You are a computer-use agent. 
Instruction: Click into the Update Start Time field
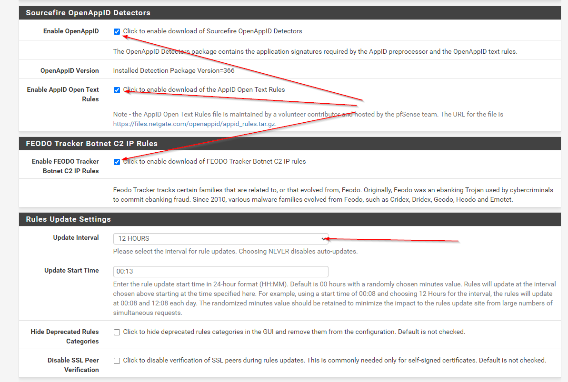pyautogui.click(x=220, y=271)
